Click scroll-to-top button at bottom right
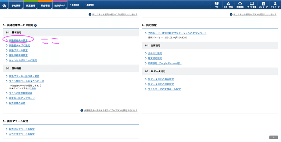 pos(273,137)
